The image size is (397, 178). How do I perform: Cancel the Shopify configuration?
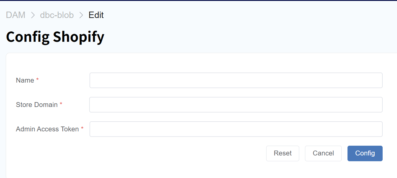point(323,153)
